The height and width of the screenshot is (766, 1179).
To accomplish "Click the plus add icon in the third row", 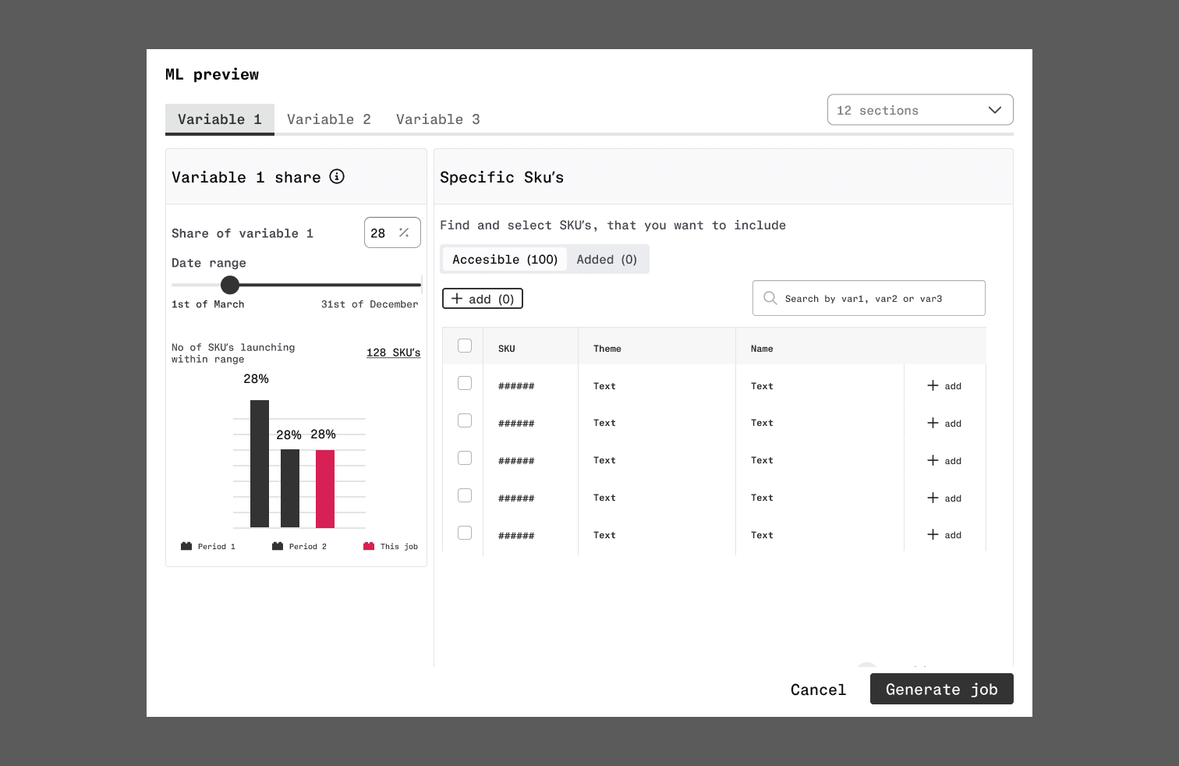I will (x=933, y=460).
